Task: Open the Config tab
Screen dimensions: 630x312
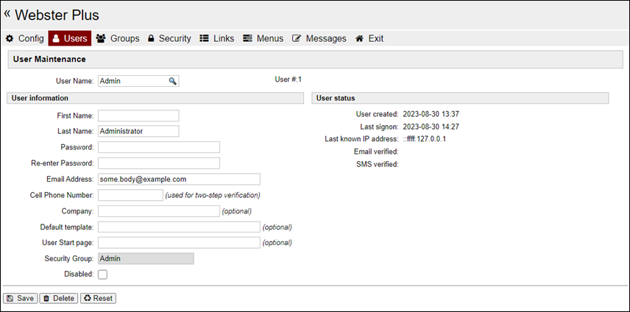Action: coord(25,38)
